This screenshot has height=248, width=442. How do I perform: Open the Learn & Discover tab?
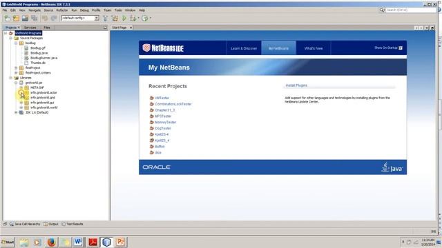[244, 48]
